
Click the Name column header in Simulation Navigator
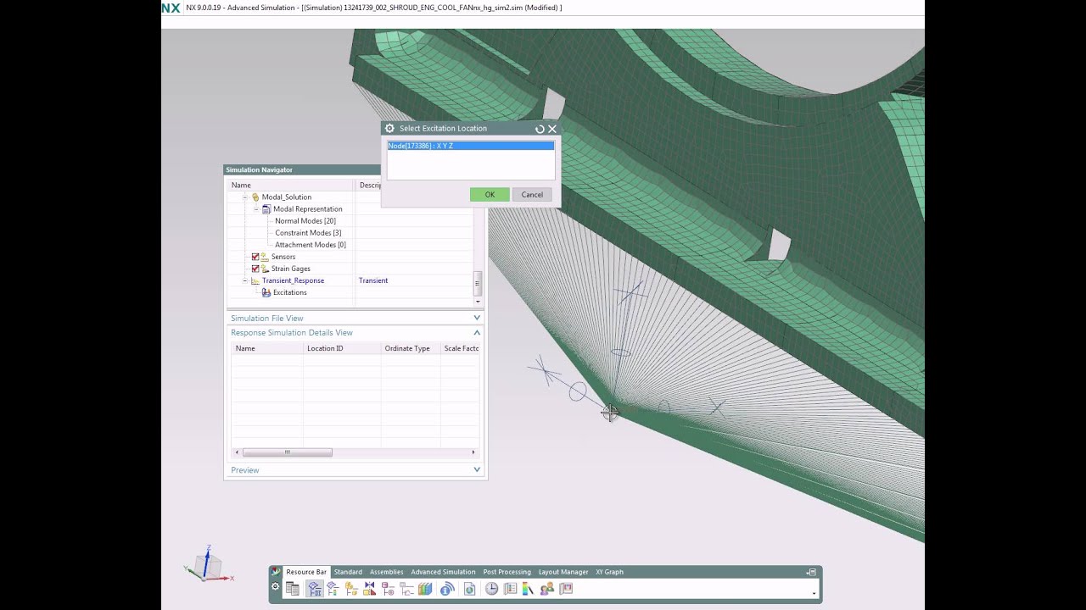coord(291,185)
